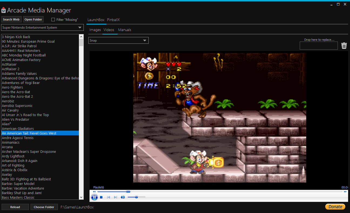Select ActRaiser 2 in the list
350x213 pixels.
point(40,69)
